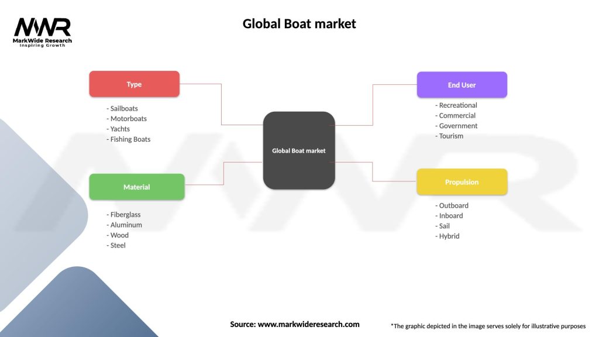Open the www.markwideresearch.com source link
The image size is (599, 337).
click(x=308, y=324)
